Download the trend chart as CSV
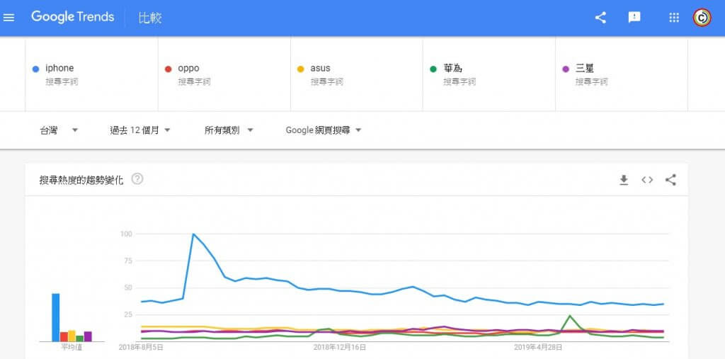The height and width of the screenshot is (359, 725). tap(624, 180)
